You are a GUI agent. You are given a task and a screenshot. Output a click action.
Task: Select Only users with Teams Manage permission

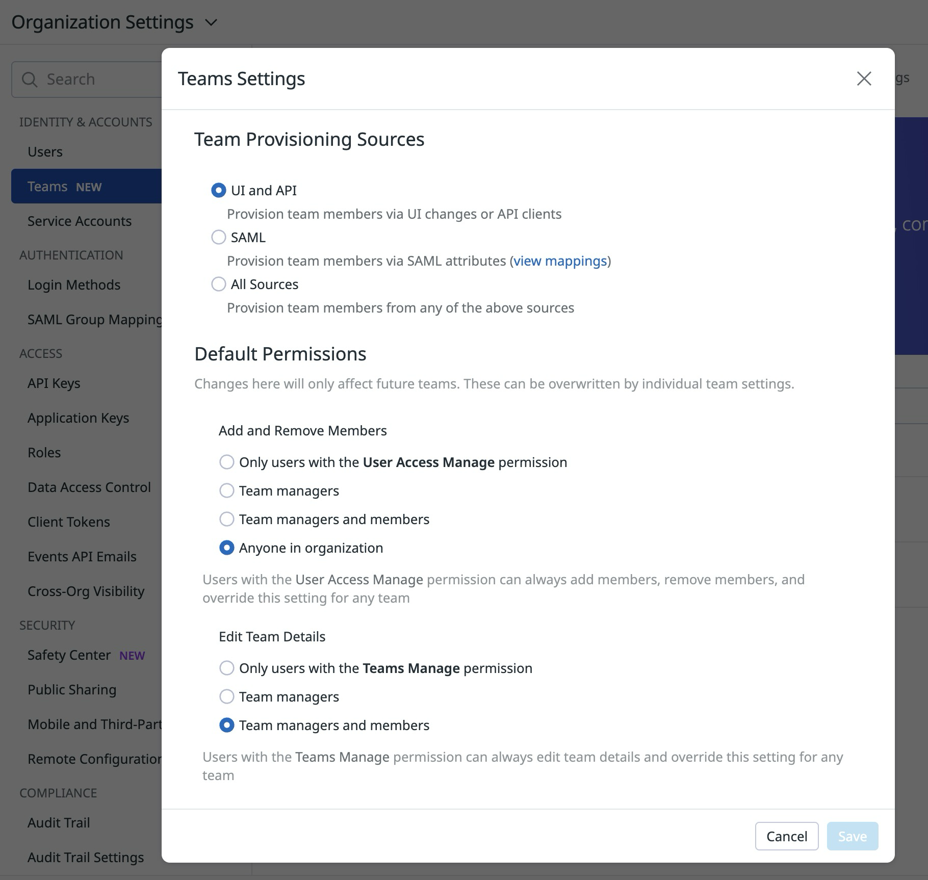tap(226, 668)
